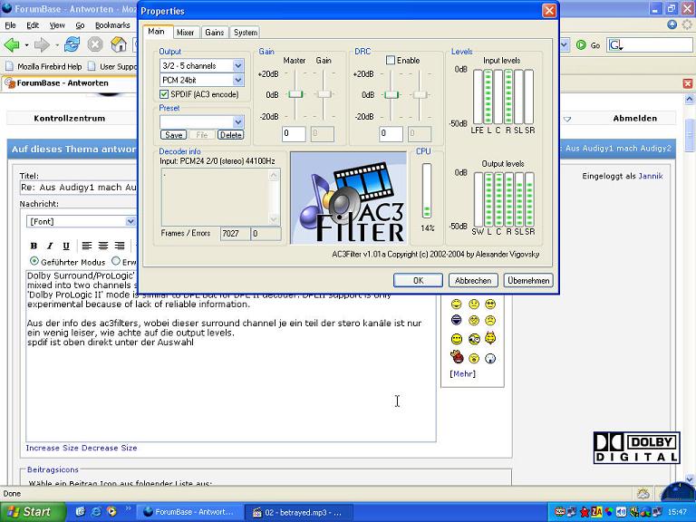The image size is (696, 522).
Task: Insert the sad frowning smiley
Action: coord(490,320)
